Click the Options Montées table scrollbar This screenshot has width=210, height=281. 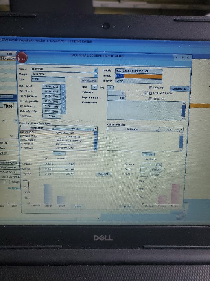[181, 142]
